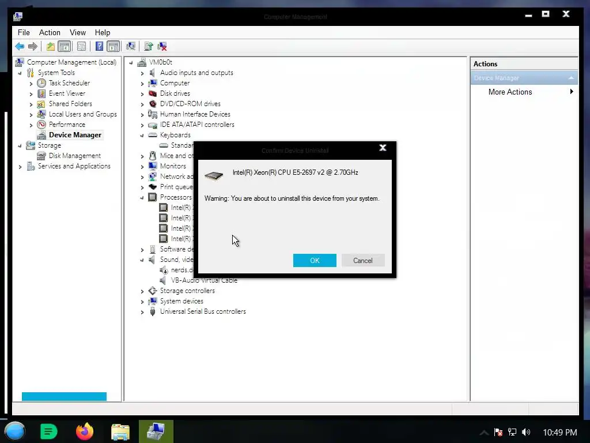
Task: Expand the Event Viewer node
Action: (x=31, y=94)
